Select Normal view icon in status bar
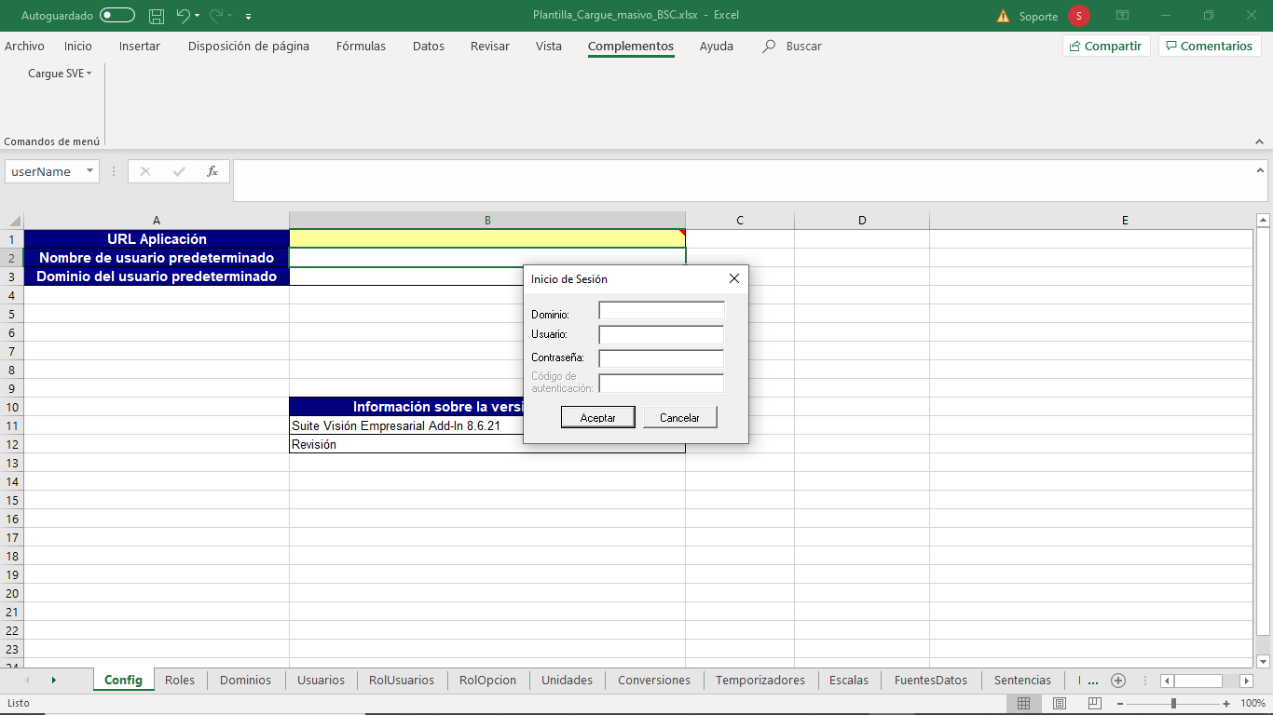The image size is (1273, 715). pyautogui.click(x=1023, y=705)
